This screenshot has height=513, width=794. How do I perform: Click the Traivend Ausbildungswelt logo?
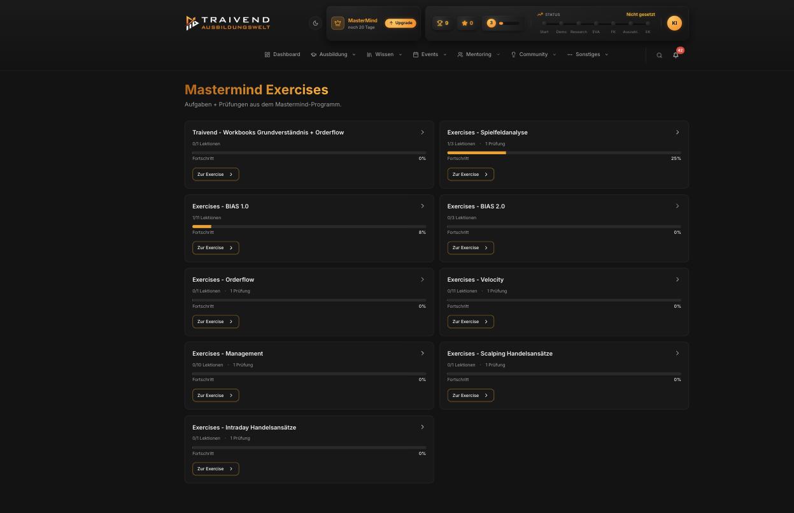coord(228,23)
